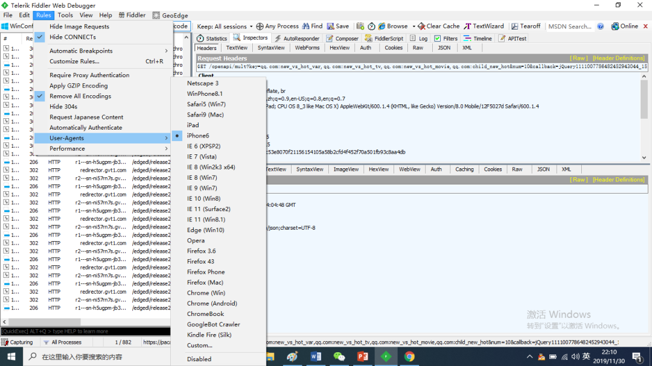
Task: Expand Automatic Breakpoints submenu
Action: coord(103,51)
